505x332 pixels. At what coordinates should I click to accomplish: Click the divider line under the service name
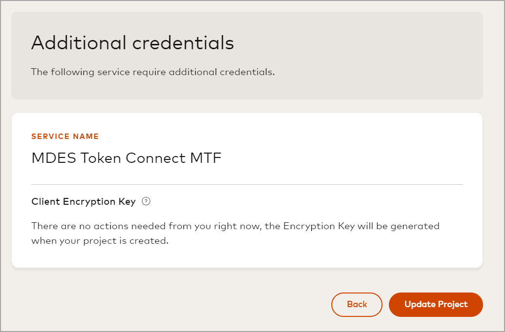[x=247, y=184]
